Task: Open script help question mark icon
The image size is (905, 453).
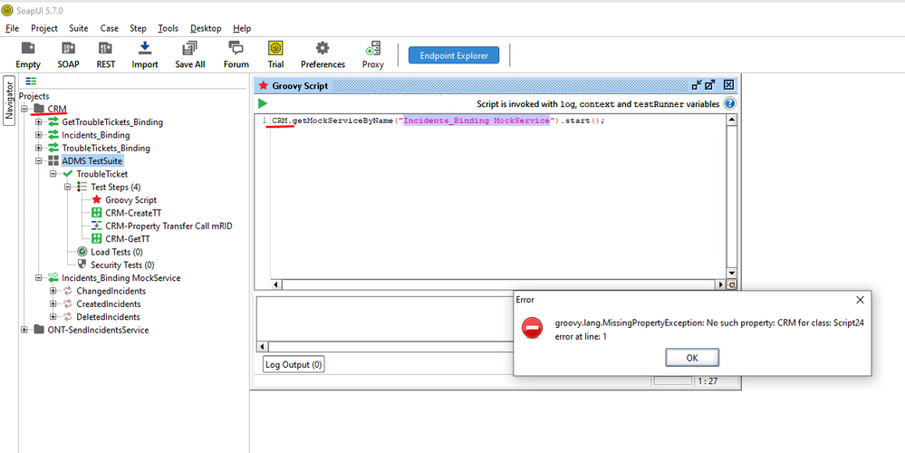Action: pos(729,104)
